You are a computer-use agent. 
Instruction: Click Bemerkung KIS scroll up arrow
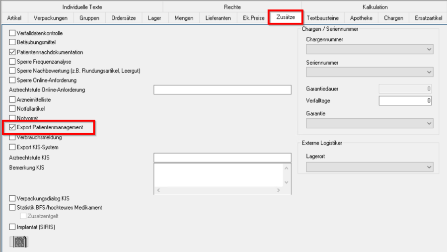287,168
